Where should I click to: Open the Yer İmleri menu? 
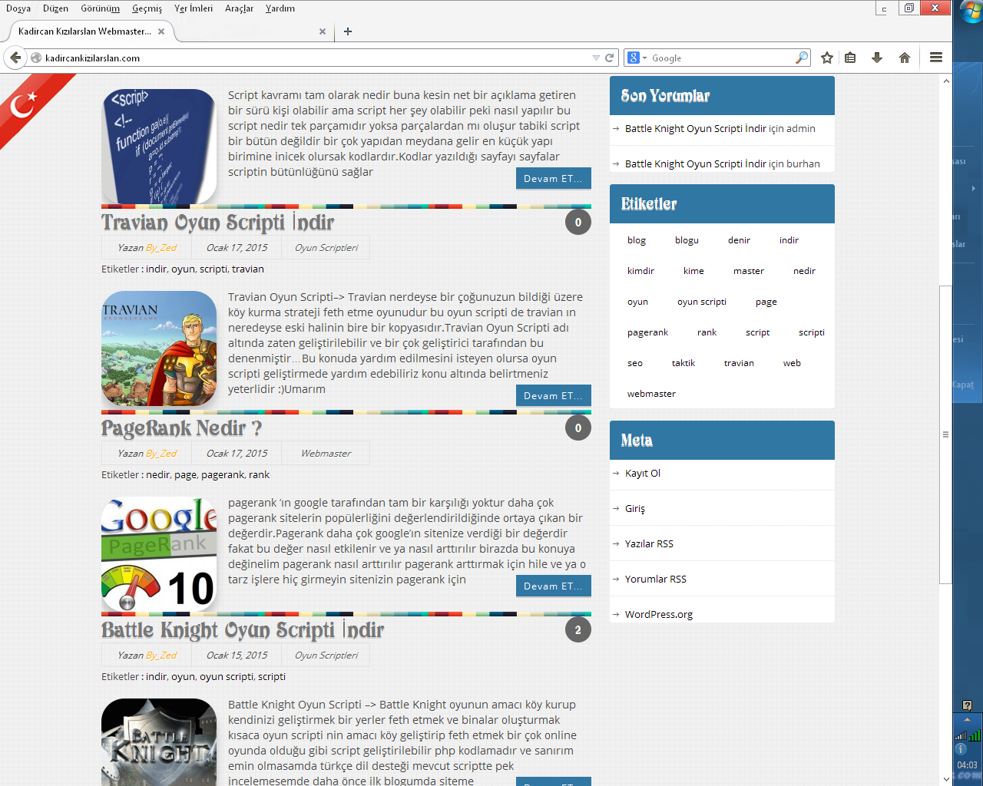tap(194, 8)
